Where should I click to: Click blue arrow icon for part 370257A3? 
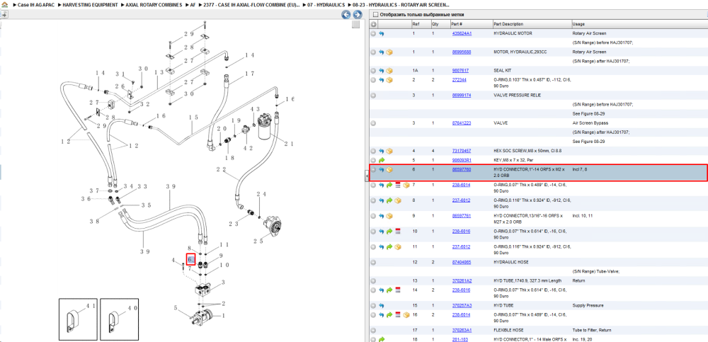(x=382, y=305)
